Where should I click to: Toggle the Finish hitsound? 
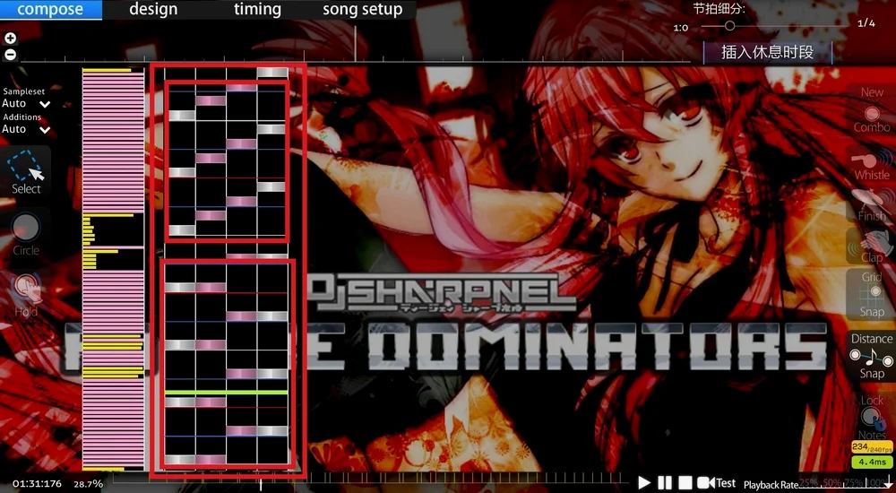pos(872,204)
